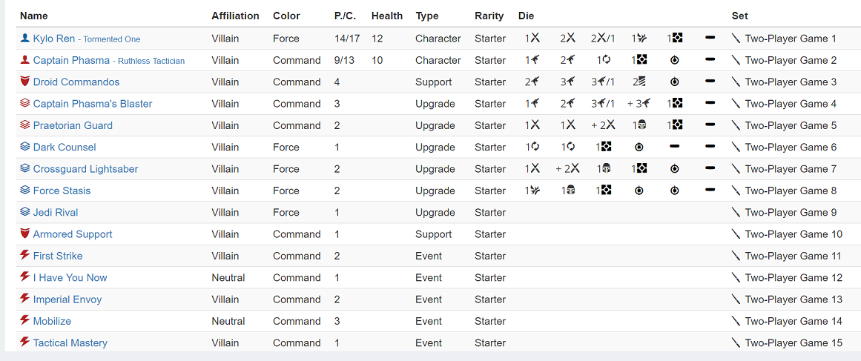Image resolution: width=861 pixels, height=361 pixels.
Task: Click the character icon beside Kylo Ren
Action: pos(24,39)
